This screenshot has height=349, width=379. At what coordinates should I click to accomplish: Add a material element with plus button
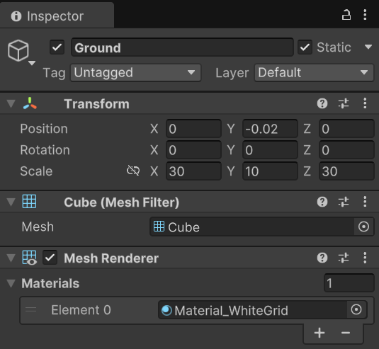tap(319, 333)
